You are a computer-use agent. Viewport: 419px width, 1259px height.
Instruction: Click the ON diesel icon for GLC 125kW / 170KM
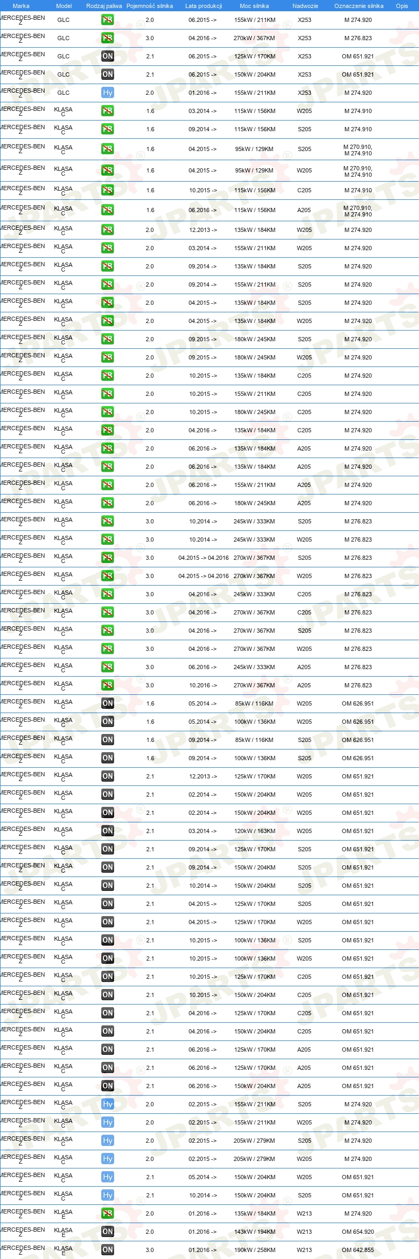[108, 56]
